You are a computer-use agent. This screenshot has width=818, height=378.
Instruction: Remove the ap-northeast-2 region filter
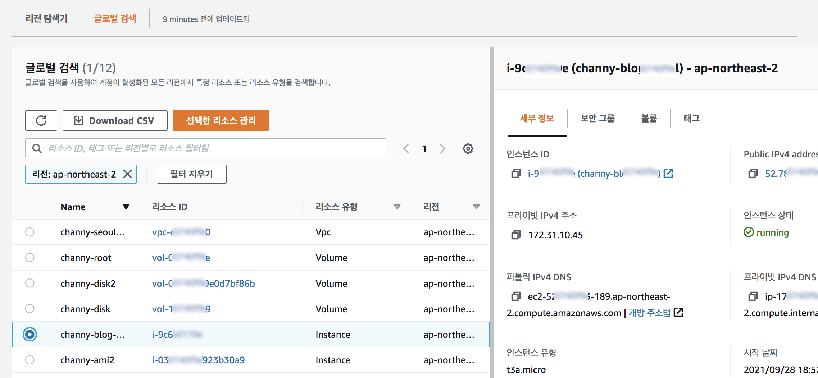pyautogui.click(x=127, y=174)
